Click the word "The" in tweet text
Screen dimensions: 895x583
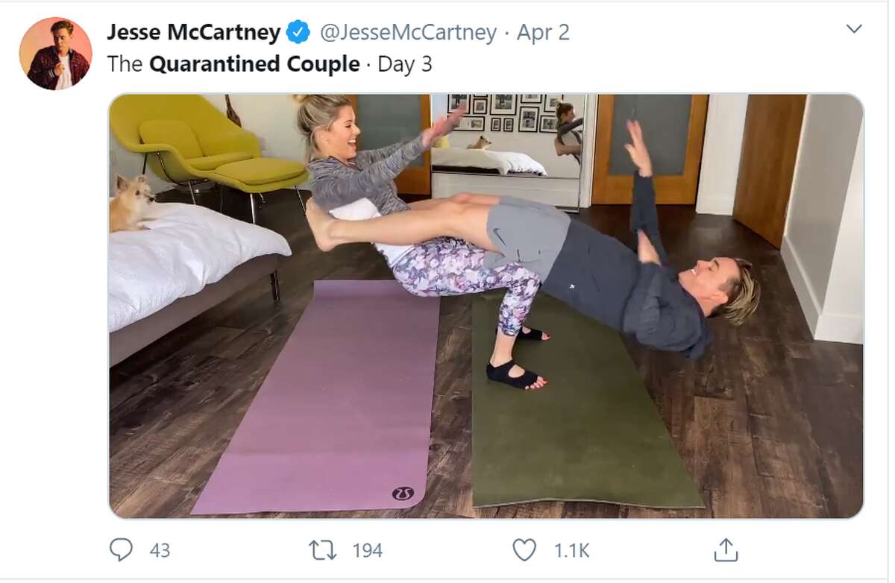pyautogui.click(x=125, y=64)
